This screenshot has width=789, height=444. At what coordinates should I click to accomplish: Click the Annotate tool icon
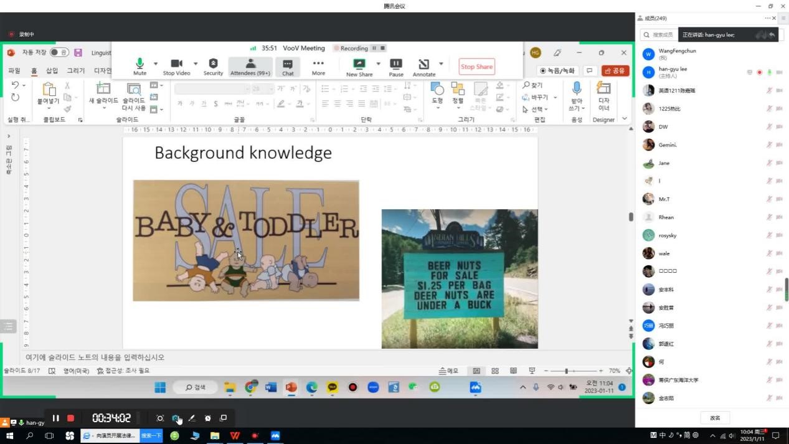pyautogui.click(x=423, y=64)
